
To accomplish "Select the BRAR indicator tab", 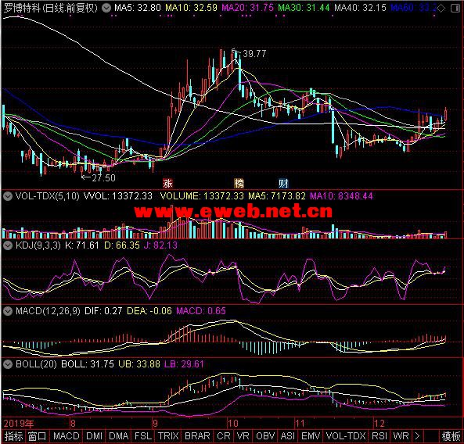I will point(197,436).
